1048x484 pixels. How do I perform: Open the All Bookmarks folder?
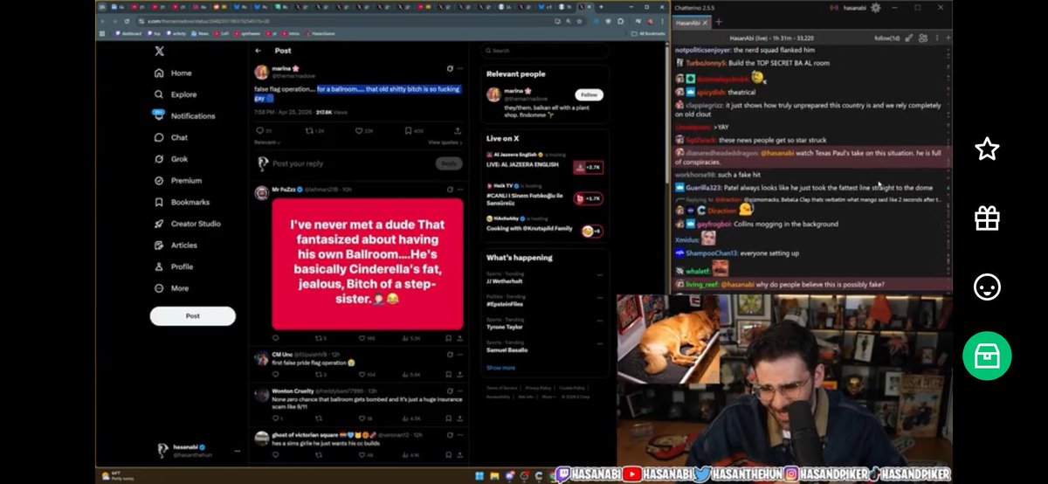[646, 33]
